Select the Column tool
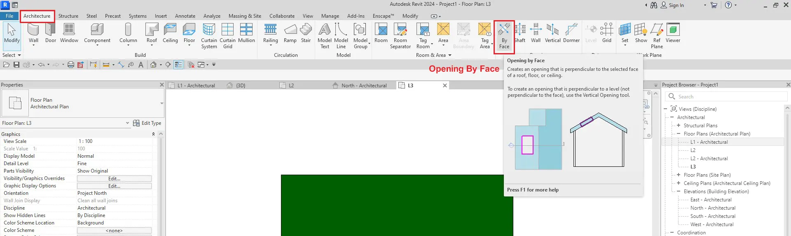 point(128,34)
